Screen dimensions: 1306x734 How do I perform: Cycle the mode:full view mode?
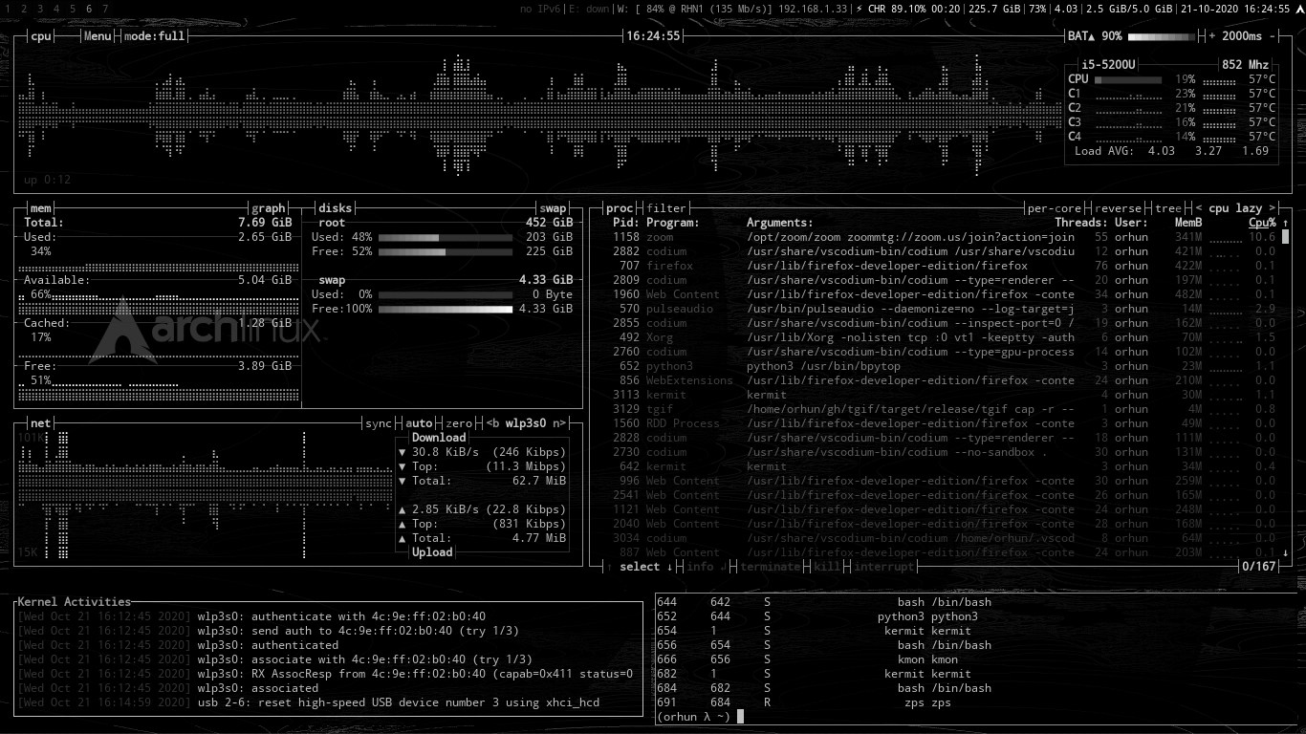(x=154, y=36)
